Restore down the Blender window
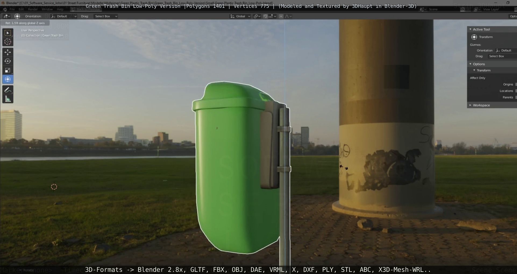 coord(508,3)
